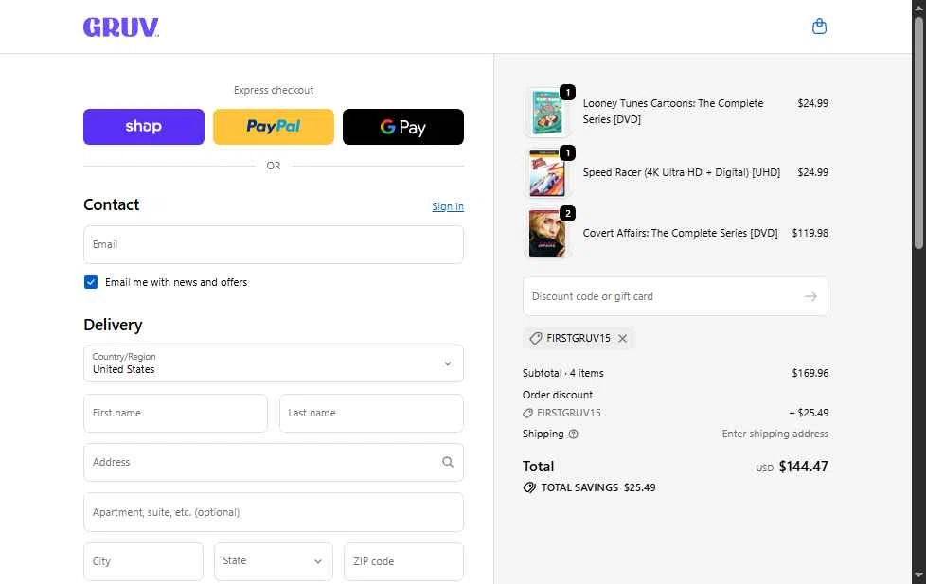Click the shipping help question icon
Viewport: 926px width, 584px height.
tap(574, 434)
